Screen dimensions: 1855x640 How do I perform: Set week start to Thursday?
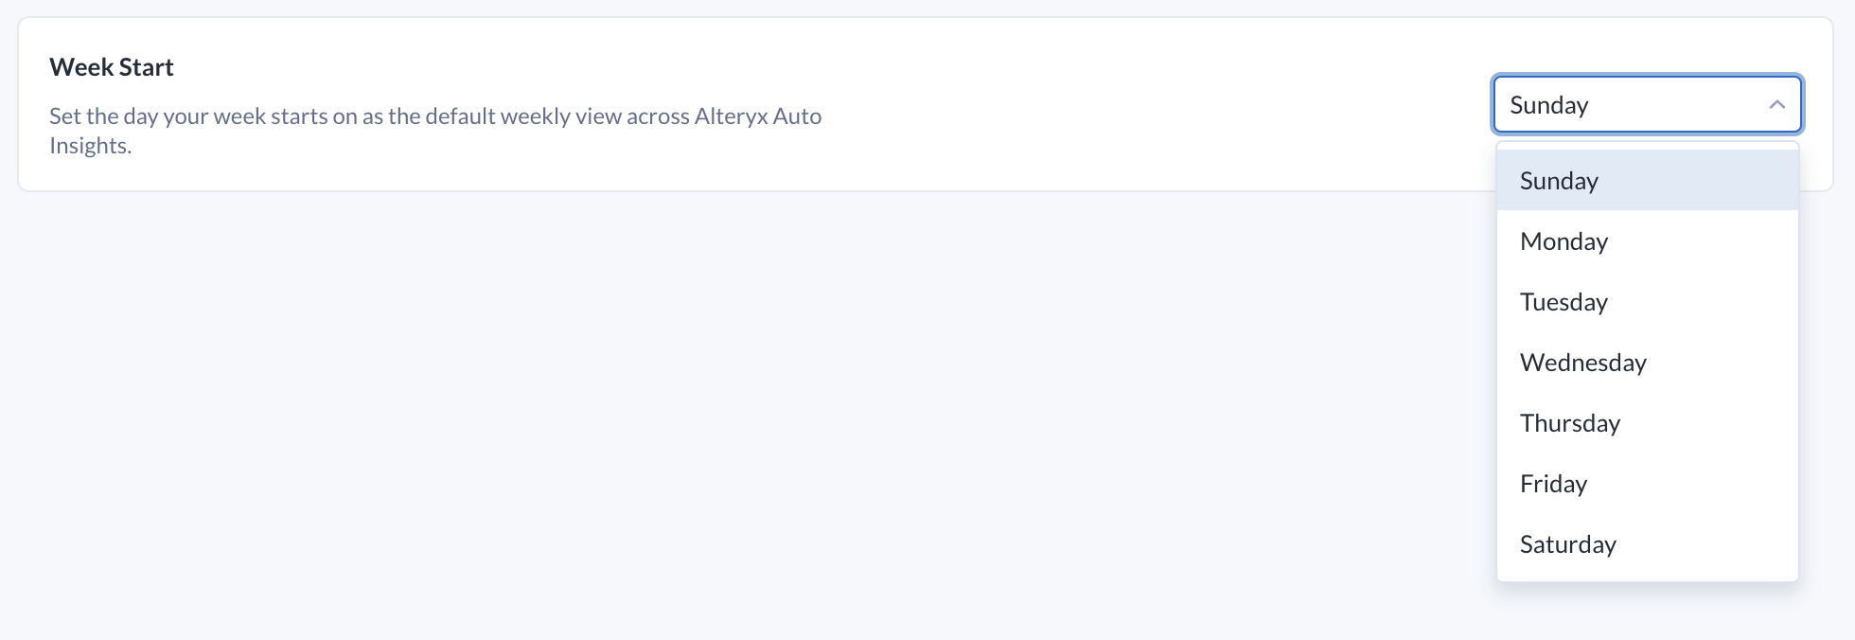[1647, 423]
